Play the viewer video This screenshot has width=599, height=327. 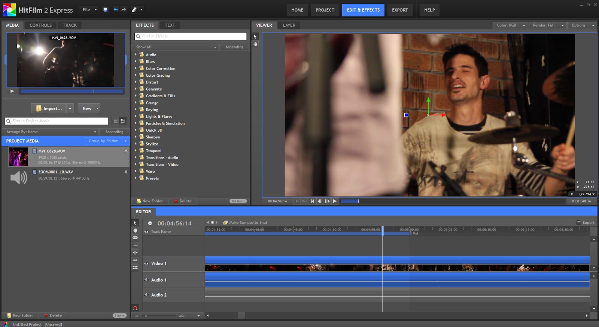click(335, 201)
